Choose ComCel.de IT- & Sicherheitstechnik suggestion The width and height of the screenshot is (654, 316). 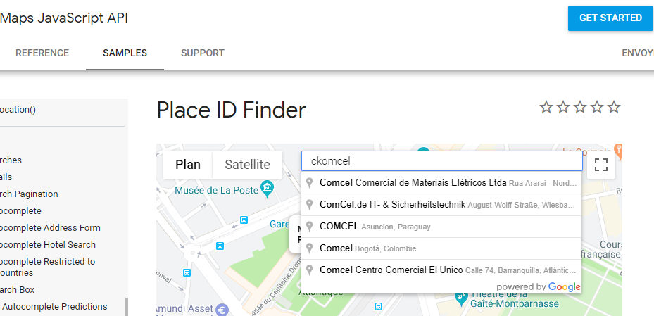click(x=441, y=205)
